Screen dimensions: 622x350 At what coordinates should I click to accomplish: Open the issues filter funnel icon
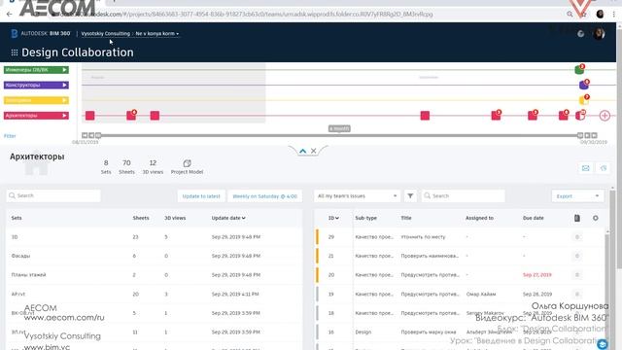tap(410, 195)
